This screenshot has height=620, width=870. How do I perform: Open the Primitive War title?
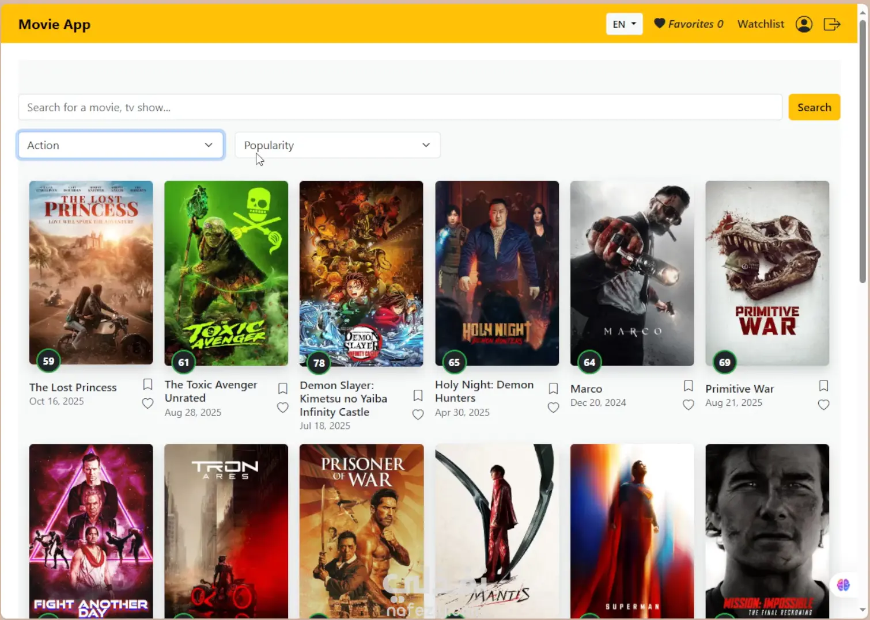point(740,389)
